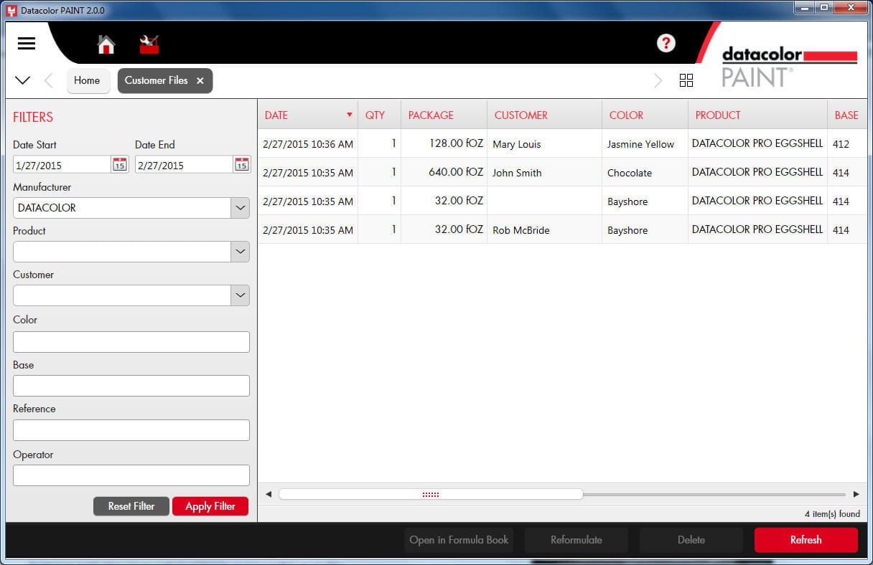873x565 pixels.
Task: Select the Rob McBride row
Action: click(x=562, y=229)
